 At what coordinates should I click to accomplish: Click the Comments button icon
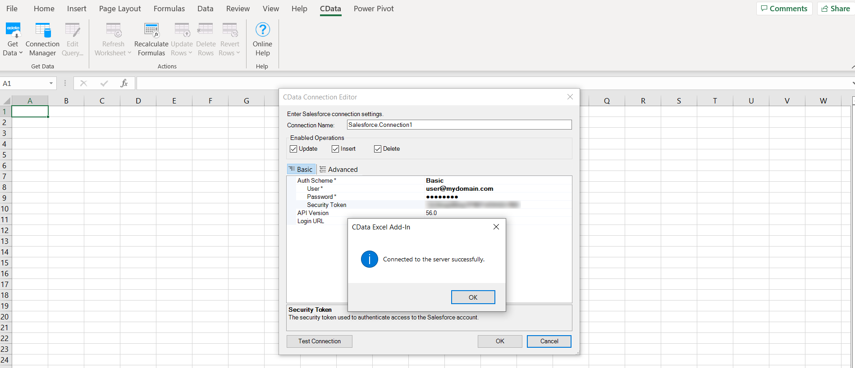tap(764, 9)
